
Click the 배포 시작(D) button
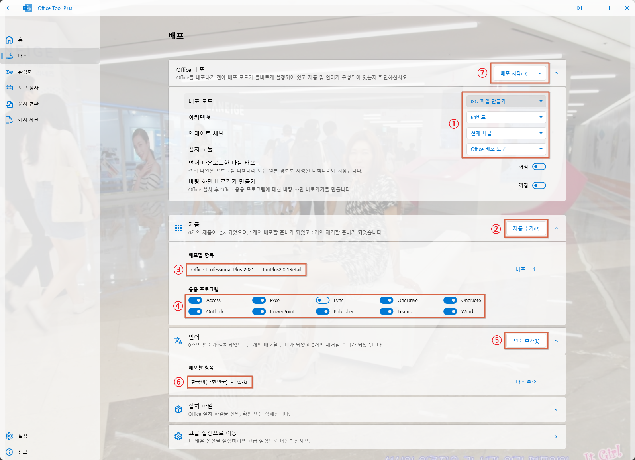point(514,73)
